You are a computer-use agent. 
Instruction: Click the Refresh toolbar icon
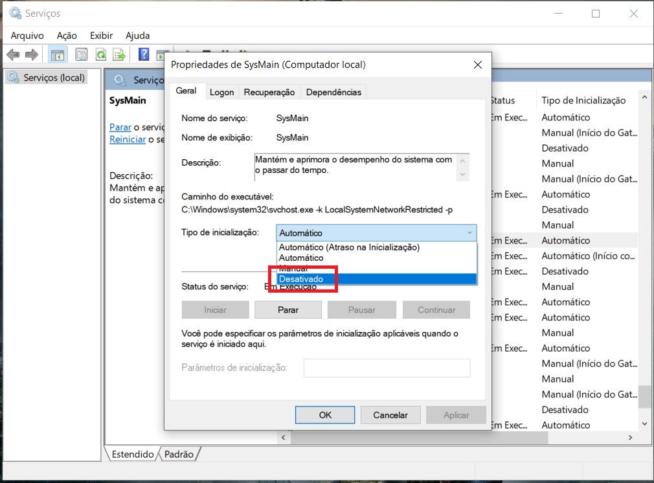pyautogui.click(x=100, y=54)
